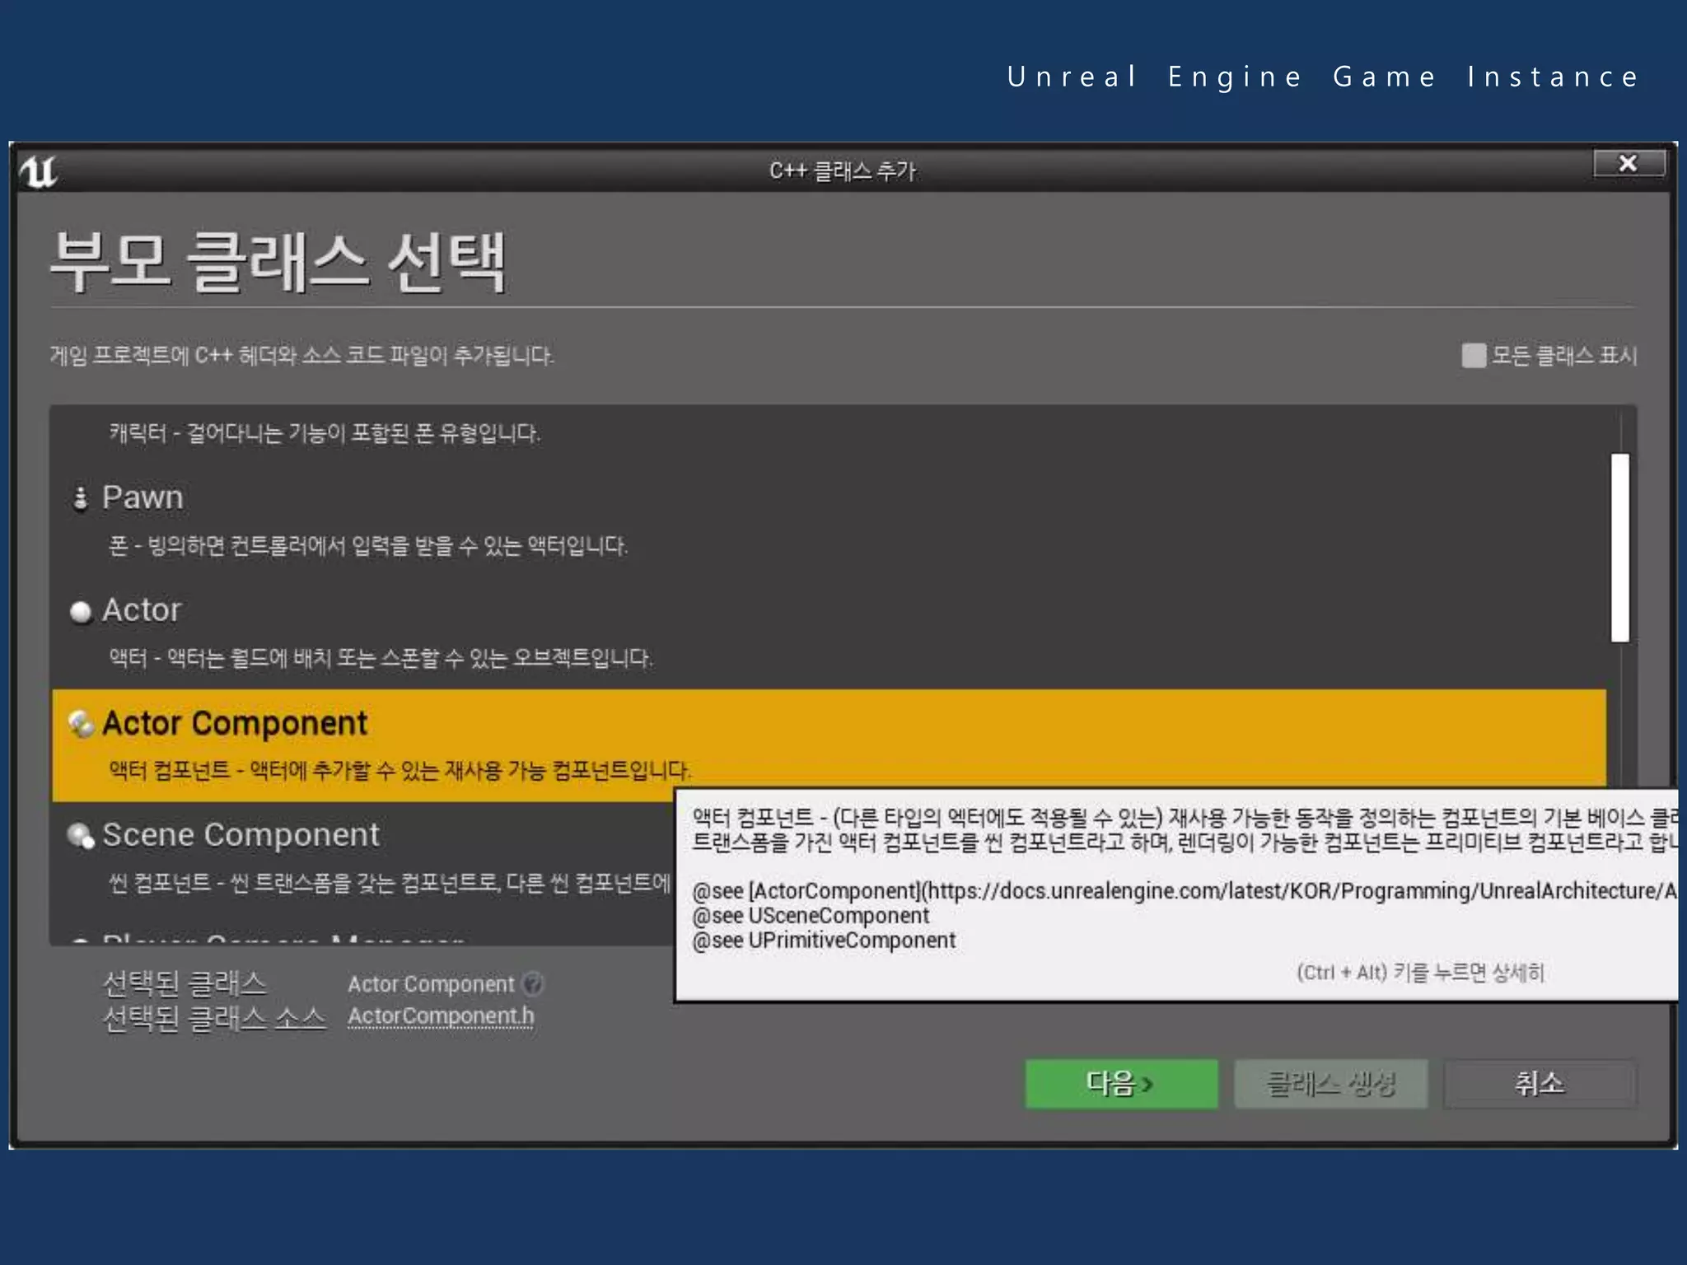
Task: Select Pawn as parent class
Action: (x=143, y=497)
